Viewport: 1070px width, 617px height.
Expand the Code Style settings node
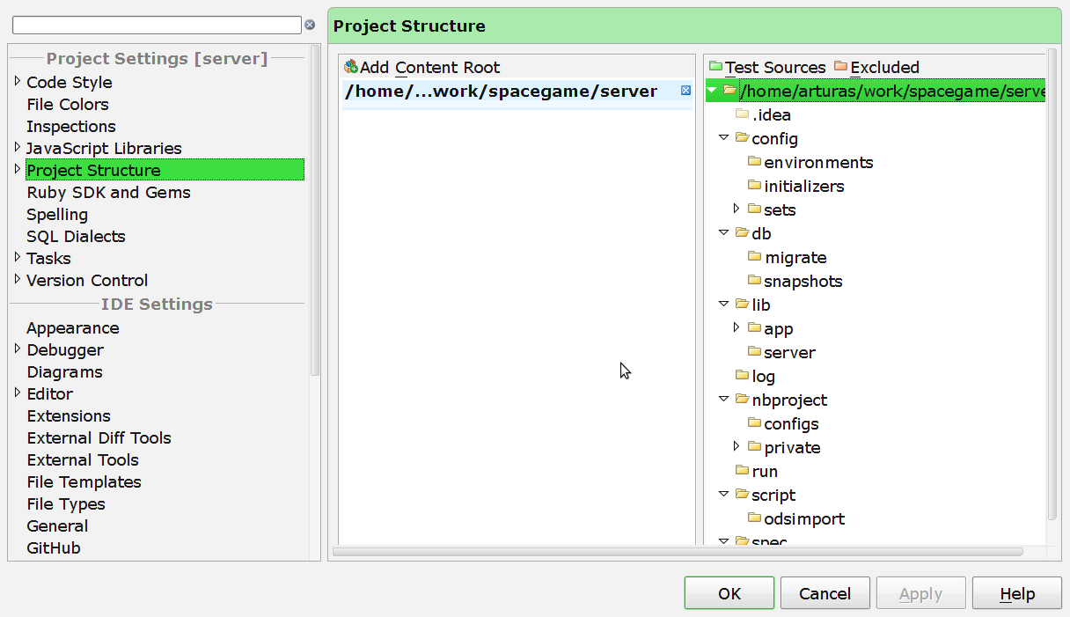click(x=18, y=81)
